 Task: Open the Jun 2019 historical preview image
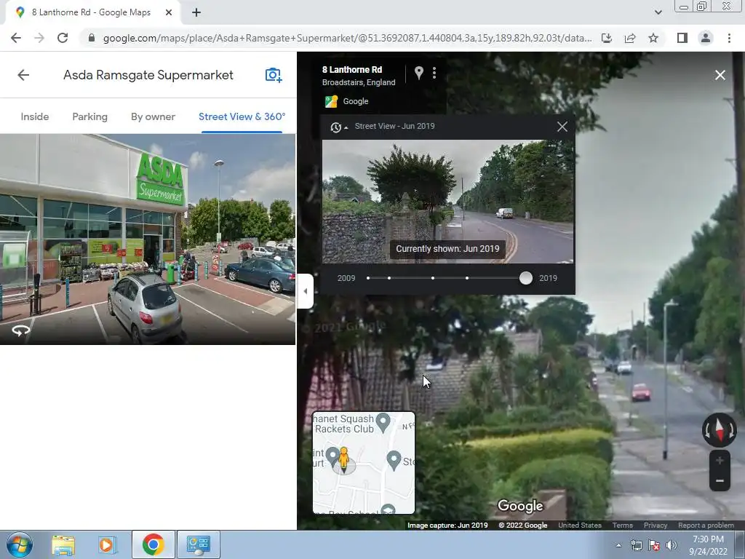click(x=447, y=202)
